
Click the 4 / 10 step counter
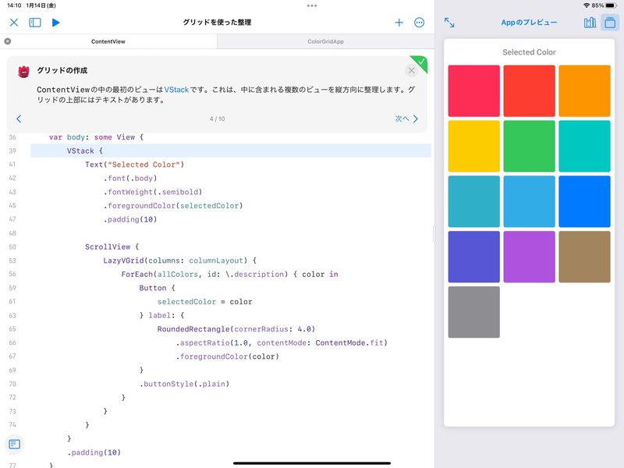pyautogui.click(x=217, y=119)
